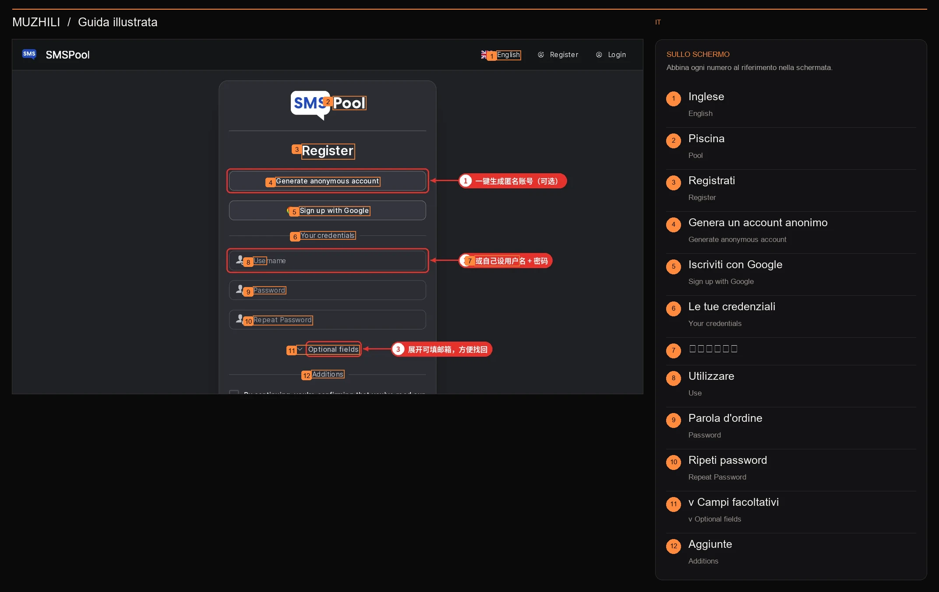The image size is (939, 592).
Task: Select legend item Genera un account anonimo
Action: (791, 231)
